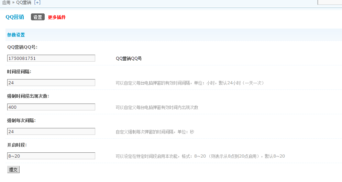The image size is (342, 182).
Task: Open the 更多插件 link
Action: point(57,17)
